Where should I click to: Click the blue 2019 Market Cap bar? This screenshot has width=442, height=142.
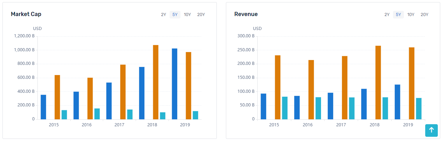click(174, 84)
